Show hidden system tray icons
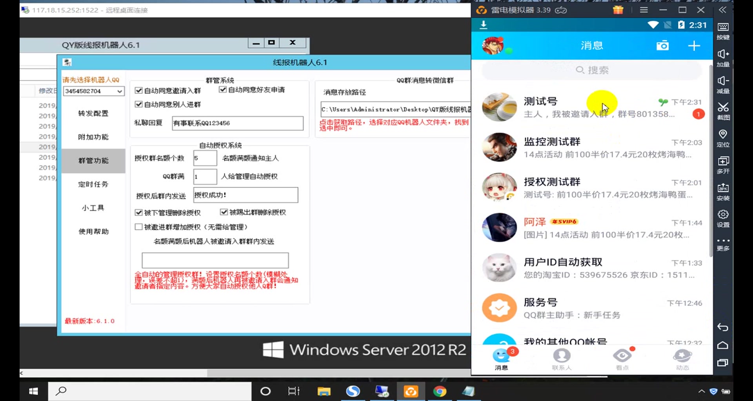The image size is (753, 401). tap(701, 391)
